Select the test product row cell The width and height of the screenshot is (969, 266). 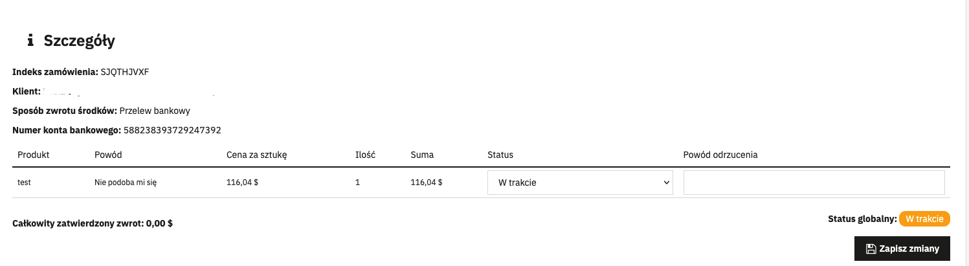click(x=25, y=183)
